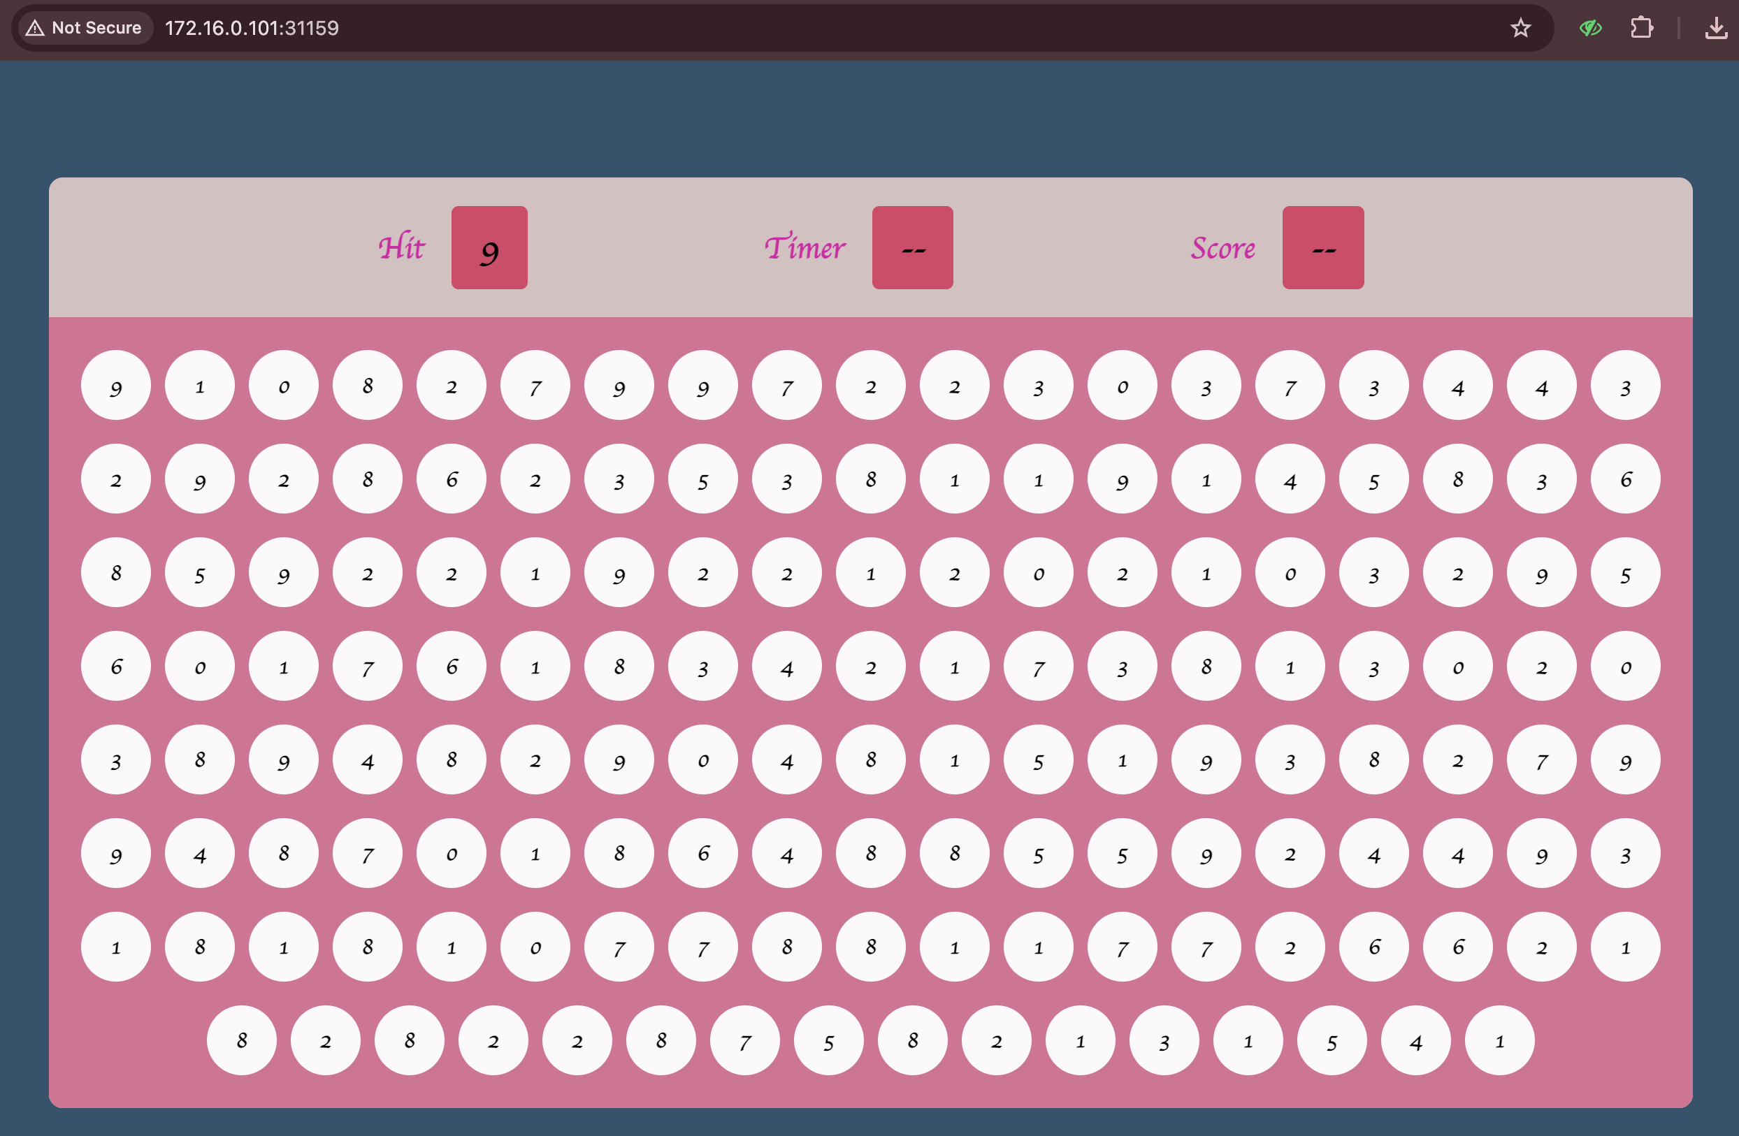Open the extensions puzzle icon

1641,28
